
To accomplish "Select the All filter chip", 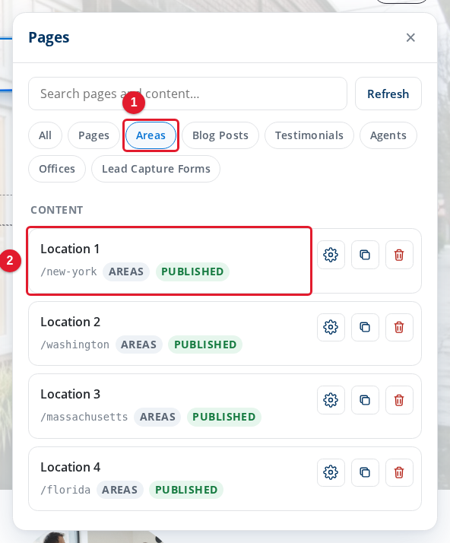I will tap(45, 135).
